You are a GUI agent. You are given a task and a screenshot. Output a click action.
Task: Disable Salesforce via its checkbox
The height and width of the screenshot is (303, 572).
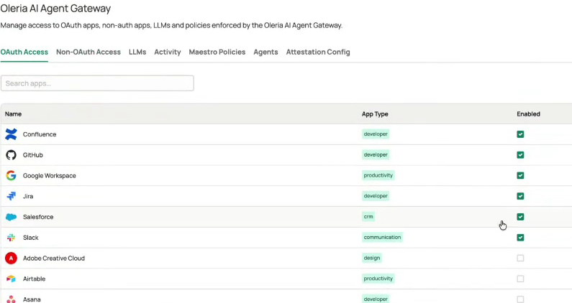click(x=520, y=217)
